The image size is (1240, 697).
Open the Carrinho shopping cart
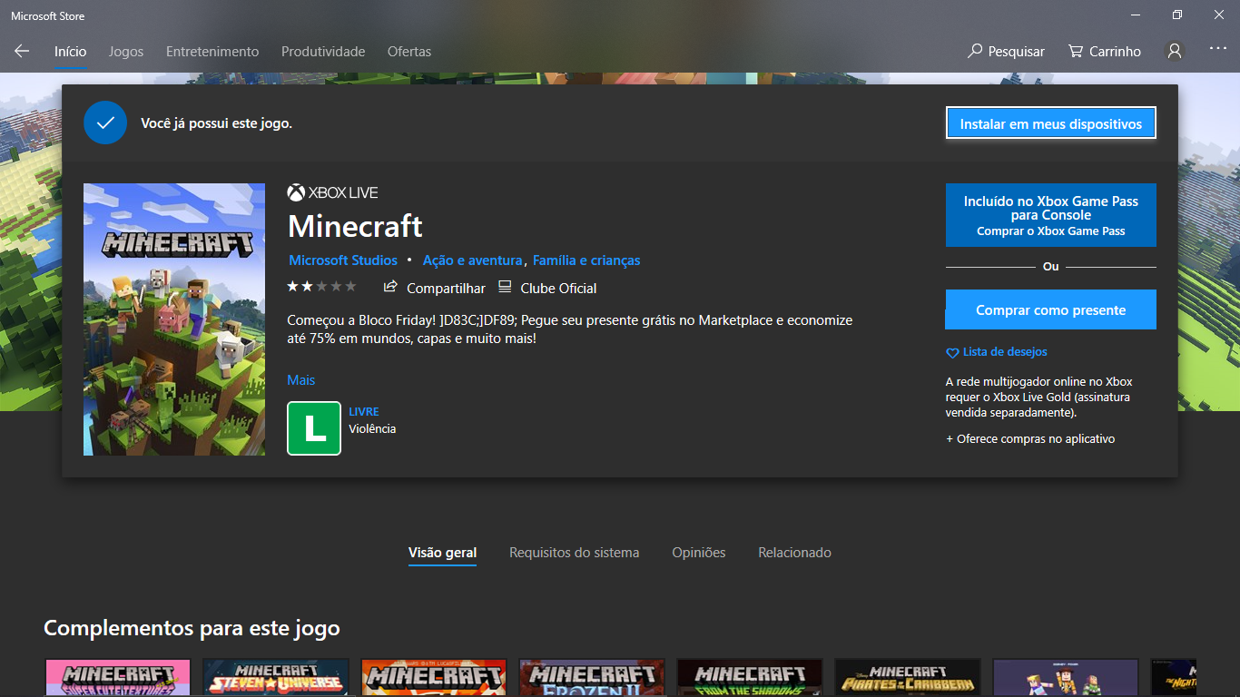[x=1105, y=52]
